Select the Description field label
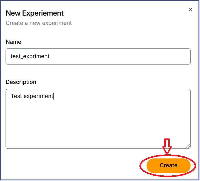Image resolution: width=200 pixels, height=181 pixels. click(x=21, y=82)
